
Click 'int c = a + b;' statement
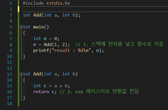point(51,86)
